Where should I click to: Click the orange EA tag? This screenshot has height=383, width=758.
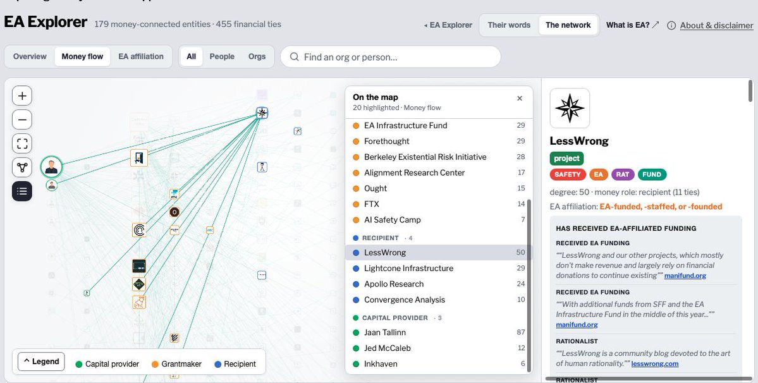599,174
